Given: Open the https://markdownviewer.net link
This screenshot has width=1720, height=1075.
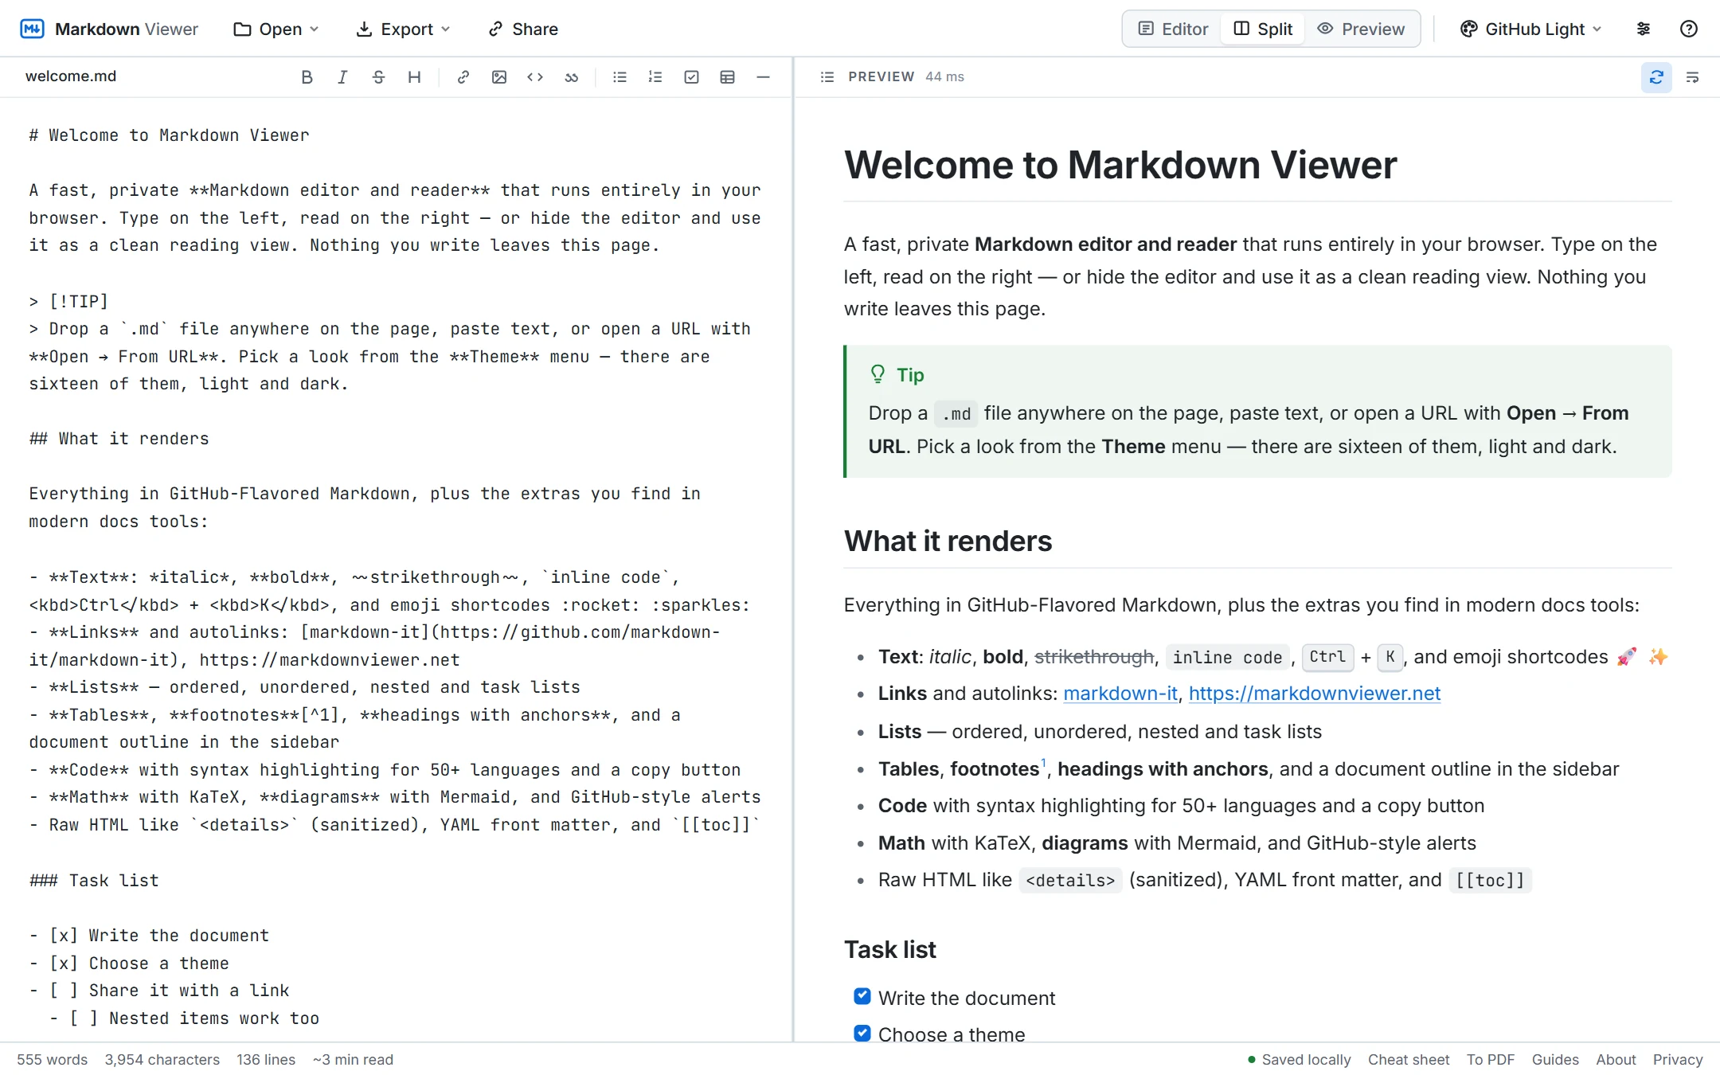Looking at the screenshot, I should tap(1315, 694).
